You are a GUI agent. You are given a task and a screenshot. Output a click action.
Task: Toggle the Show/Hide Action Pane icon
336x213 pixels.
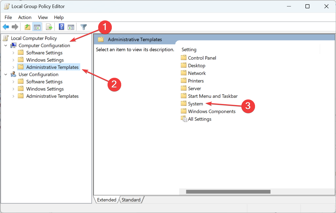(x=71, y=27)
